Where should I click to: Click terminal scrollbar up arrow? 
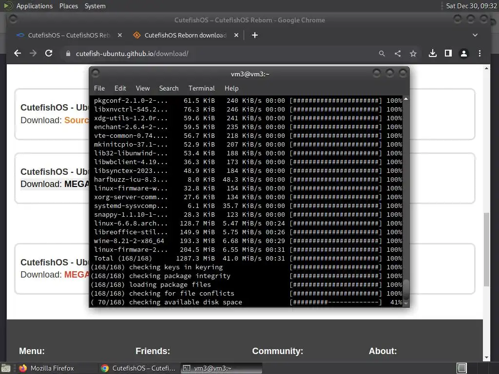pyautogui.click(x=406, y=99)
